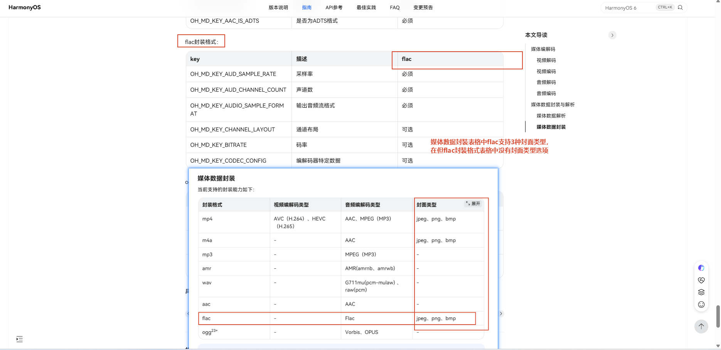Open the 版本说明 tab
This screenshot has width=721, height=350.
[278, 7]
